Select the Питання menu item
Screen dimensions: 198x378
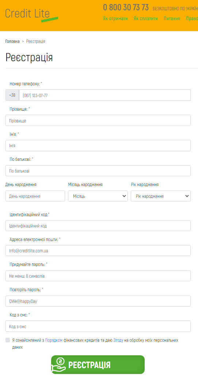[x=172, y=19]
